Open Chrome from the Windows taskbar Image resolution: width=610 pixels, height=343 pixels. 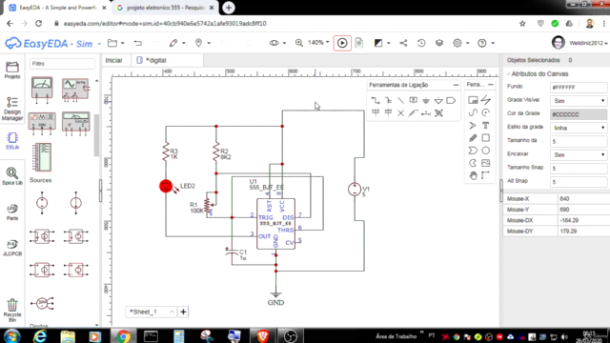pyautogui.click(x=123, y=336)
